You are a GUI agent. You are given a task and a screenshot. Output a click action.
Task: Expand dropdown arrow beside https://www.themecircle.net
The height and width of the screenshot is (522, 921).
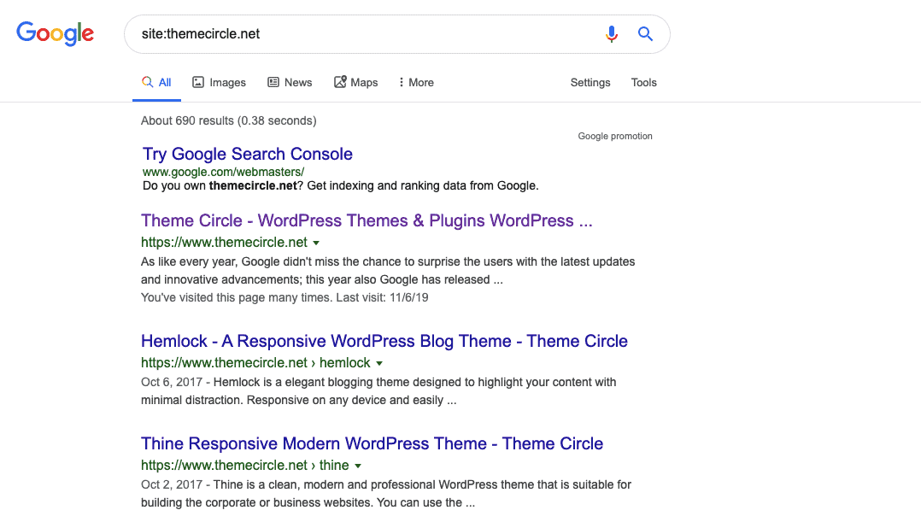(x=316, y=243)
